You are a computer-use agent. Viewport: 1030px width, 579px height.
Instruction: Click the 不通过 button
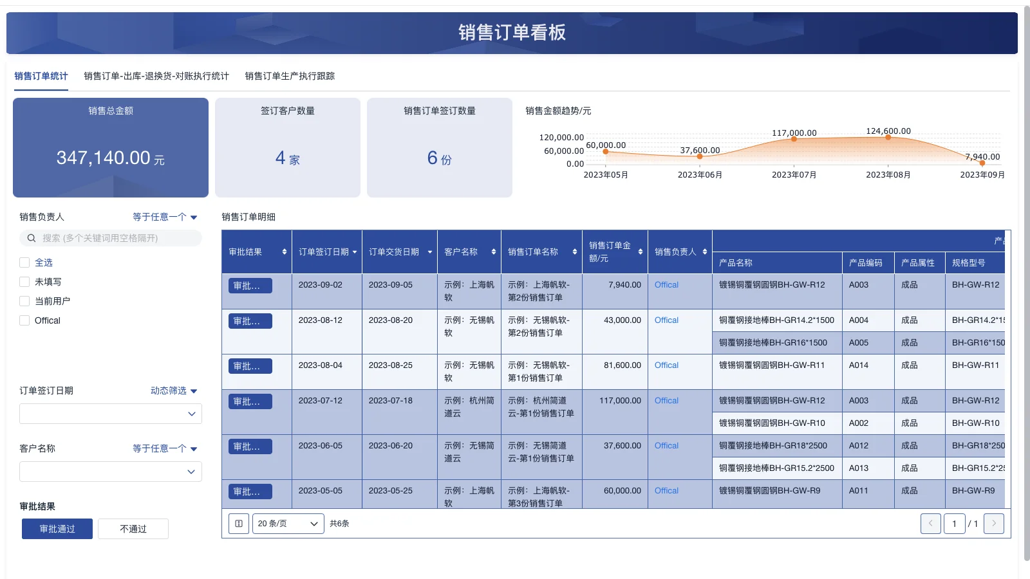[133, 528]
